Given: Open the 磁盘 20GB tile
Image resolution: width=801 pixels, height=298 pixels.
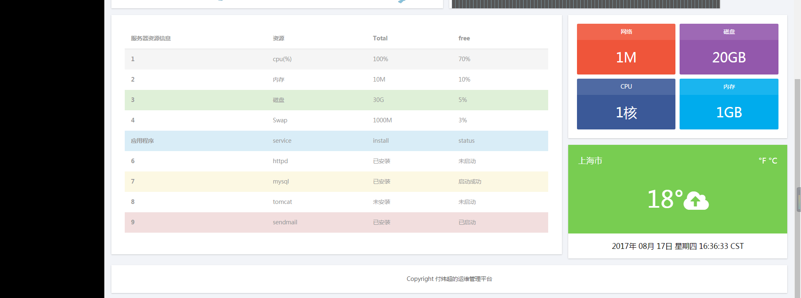Looking at the screenshot, I should pyautogui.click(x=729, y=49).
